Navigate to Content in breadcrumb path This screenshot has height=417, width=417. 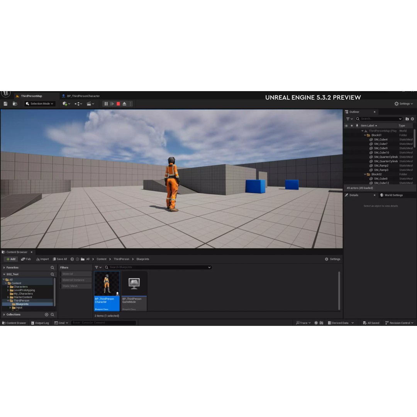pos(101,259)
